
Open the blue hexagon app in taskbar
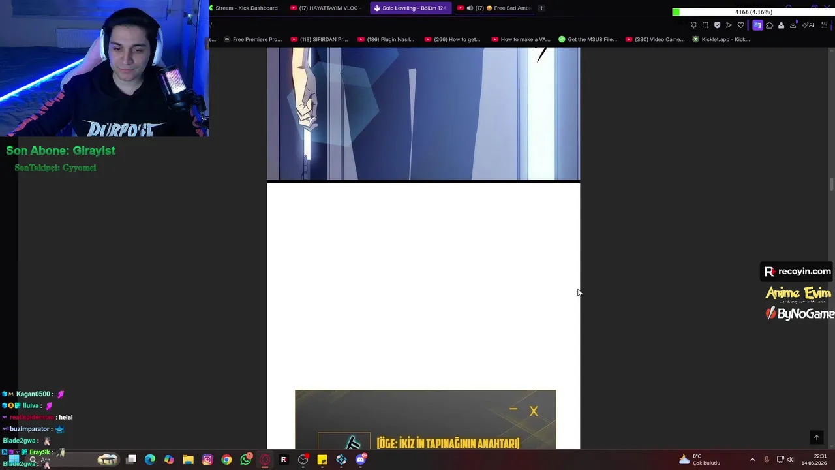pos(341,460)
